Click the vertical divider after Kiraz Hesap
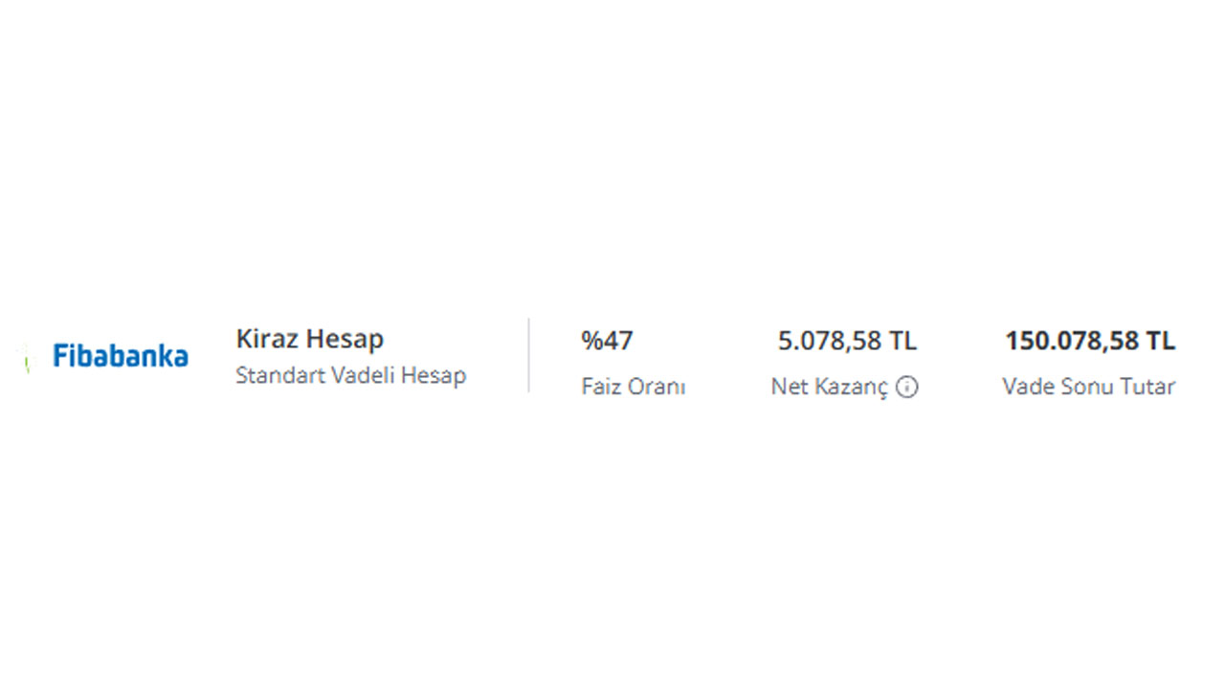The width and height of the screenshot is (1225, 689). pos(528,355)
